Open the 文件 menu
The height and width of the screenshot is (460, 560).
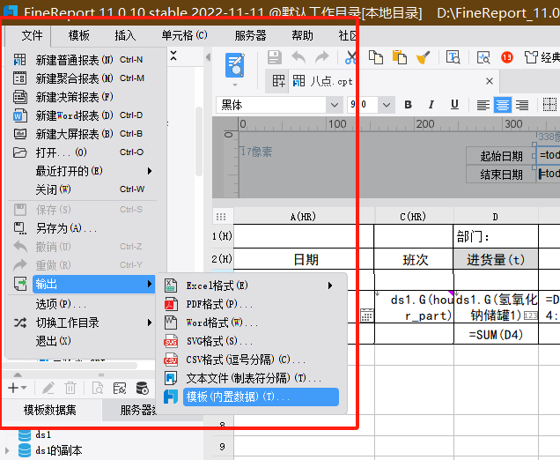click(32, 35)
